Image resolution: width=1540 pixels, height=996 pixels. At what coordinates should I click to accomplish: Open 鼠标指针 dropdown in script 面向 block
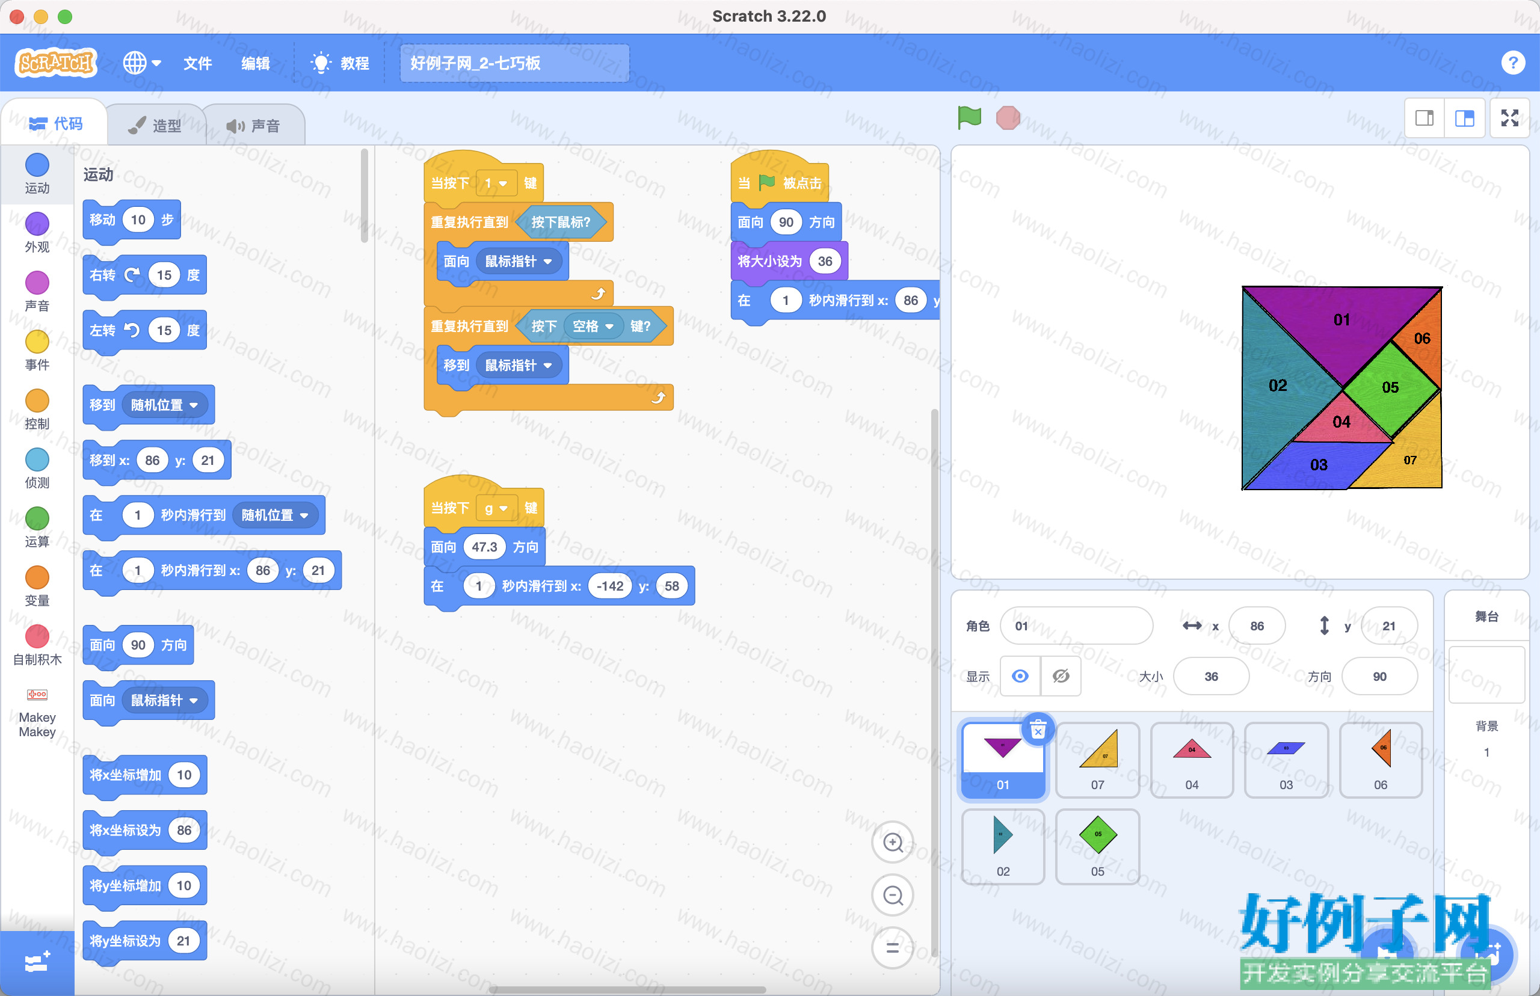pyautogui.click(x=519, y=261)
